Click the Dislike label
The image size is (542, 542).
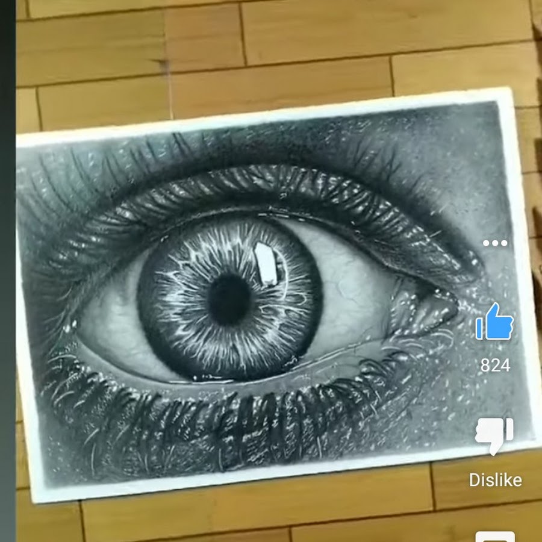[x=496, y=480]
